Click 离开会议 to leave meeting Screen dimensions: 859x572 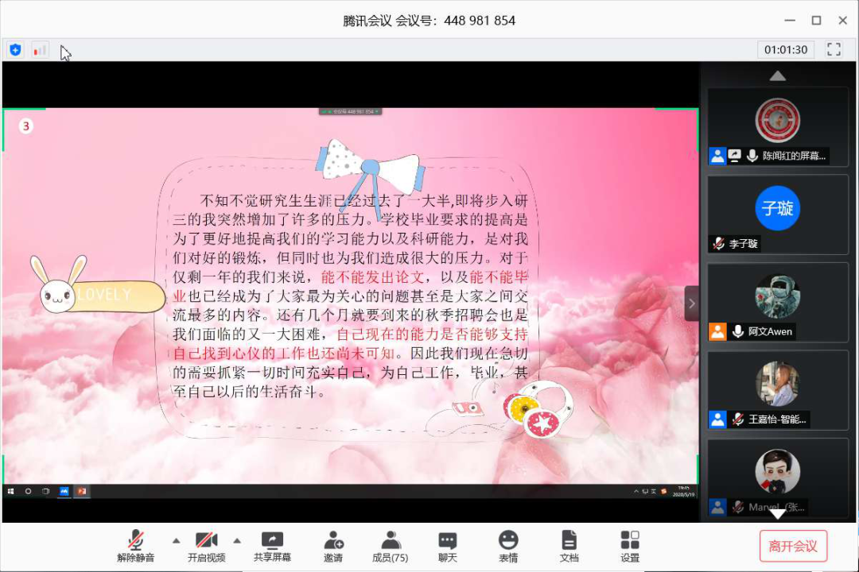[793, 546]
